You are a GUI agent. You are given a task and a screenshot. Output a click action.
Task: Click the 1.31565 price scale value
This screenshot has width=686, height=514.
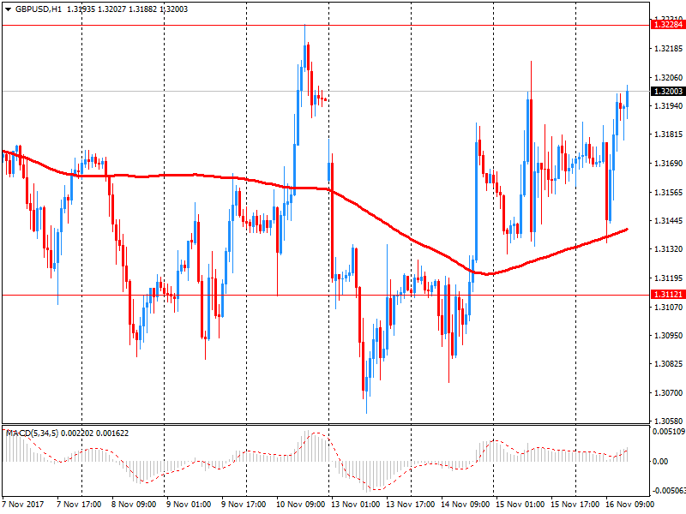pyautogui.click(x=669, y=192)
